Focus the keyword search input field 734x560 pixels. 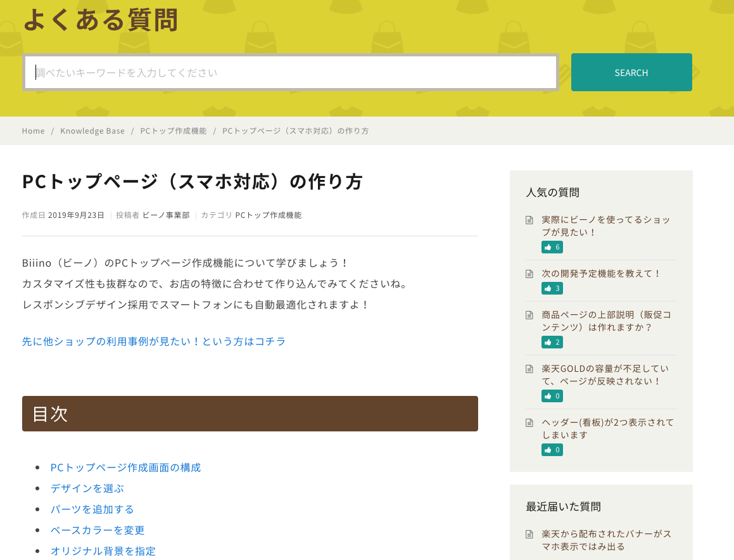(290, 72)
